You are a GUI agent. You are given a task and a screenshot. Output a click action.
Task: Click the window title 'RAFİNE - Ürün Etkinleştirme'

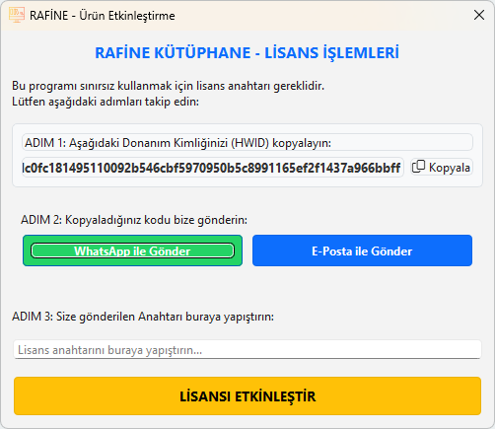(x=103, y=16)
